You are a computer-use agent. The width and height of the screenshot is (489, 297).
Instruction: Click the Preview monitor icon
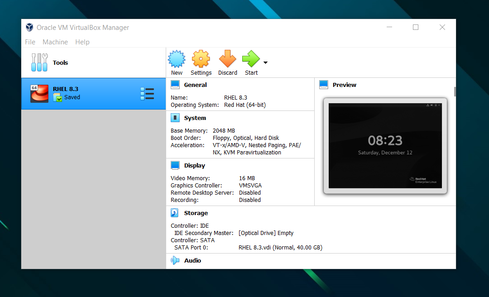tap(324, 85)
